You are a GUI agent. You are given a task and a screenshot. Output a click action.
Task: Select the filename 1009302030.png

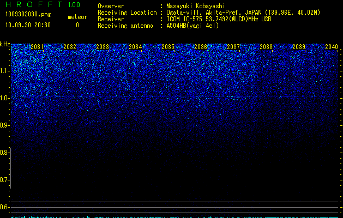[x=28, y=14]
